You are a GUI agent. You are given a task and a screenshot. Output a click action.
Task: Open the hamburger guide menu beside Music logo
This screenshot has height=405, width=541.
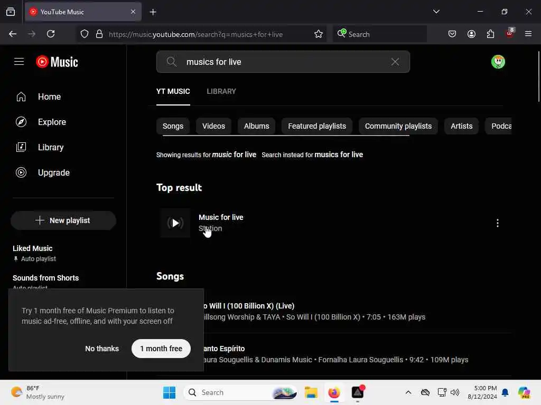pyautogui.click(x=19, y=62)
